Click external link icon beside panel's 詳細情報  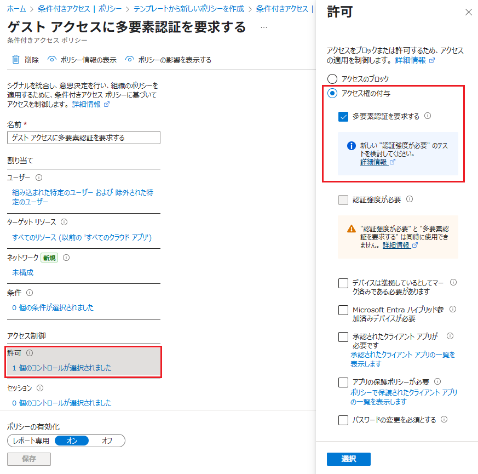tap(431, 60)
